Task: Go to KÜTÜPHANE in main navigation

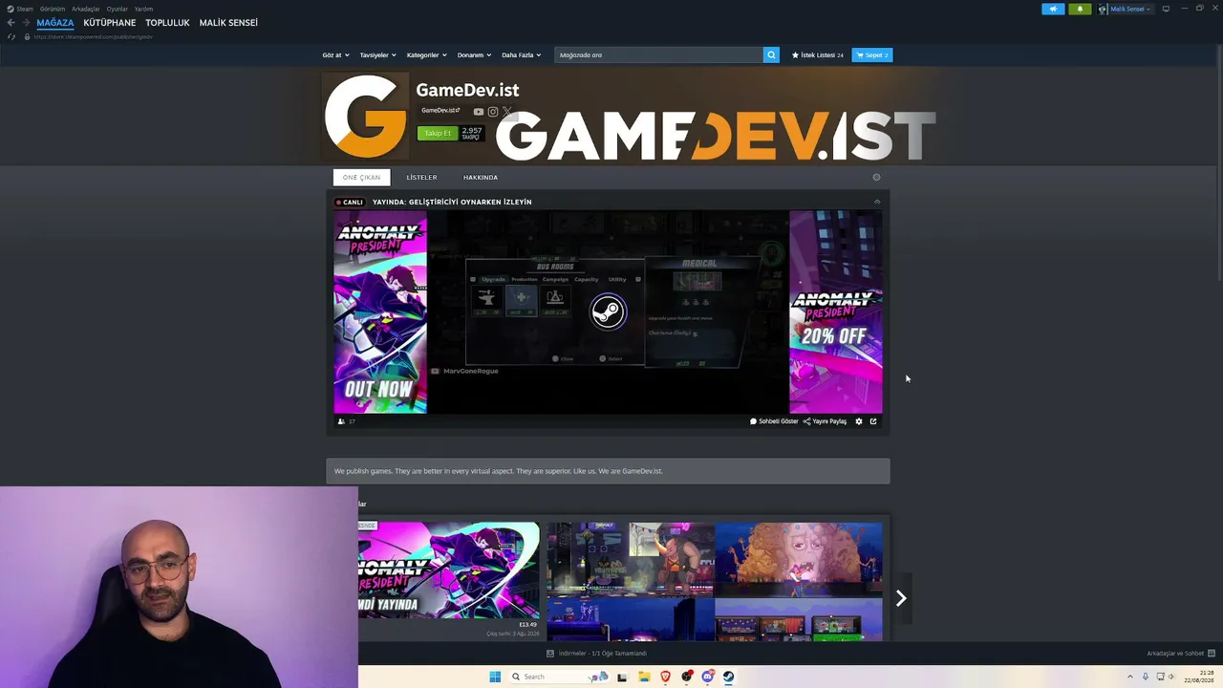Action: (x=110, y=23)
